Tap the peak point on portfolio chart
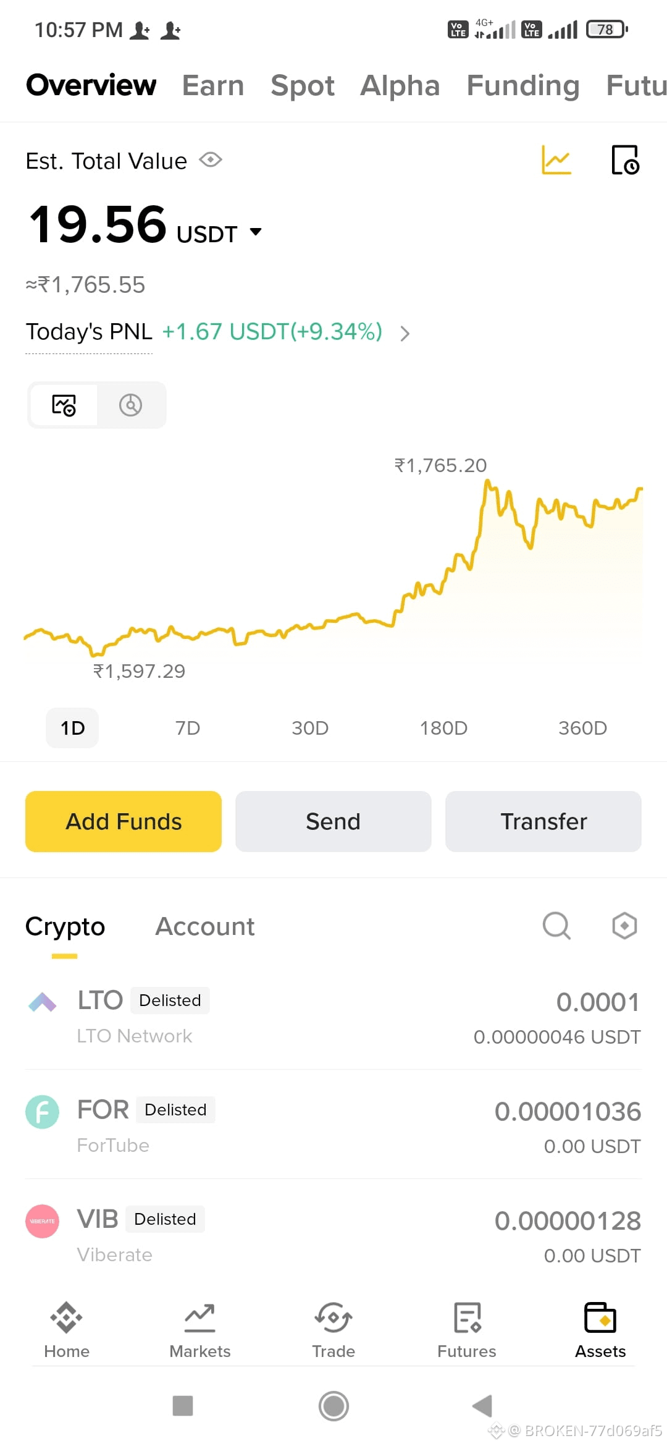 click(x=487, y=482)
